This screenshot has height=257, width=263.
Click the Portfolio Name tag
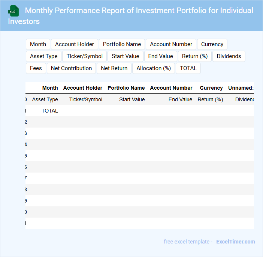[122, 44]
